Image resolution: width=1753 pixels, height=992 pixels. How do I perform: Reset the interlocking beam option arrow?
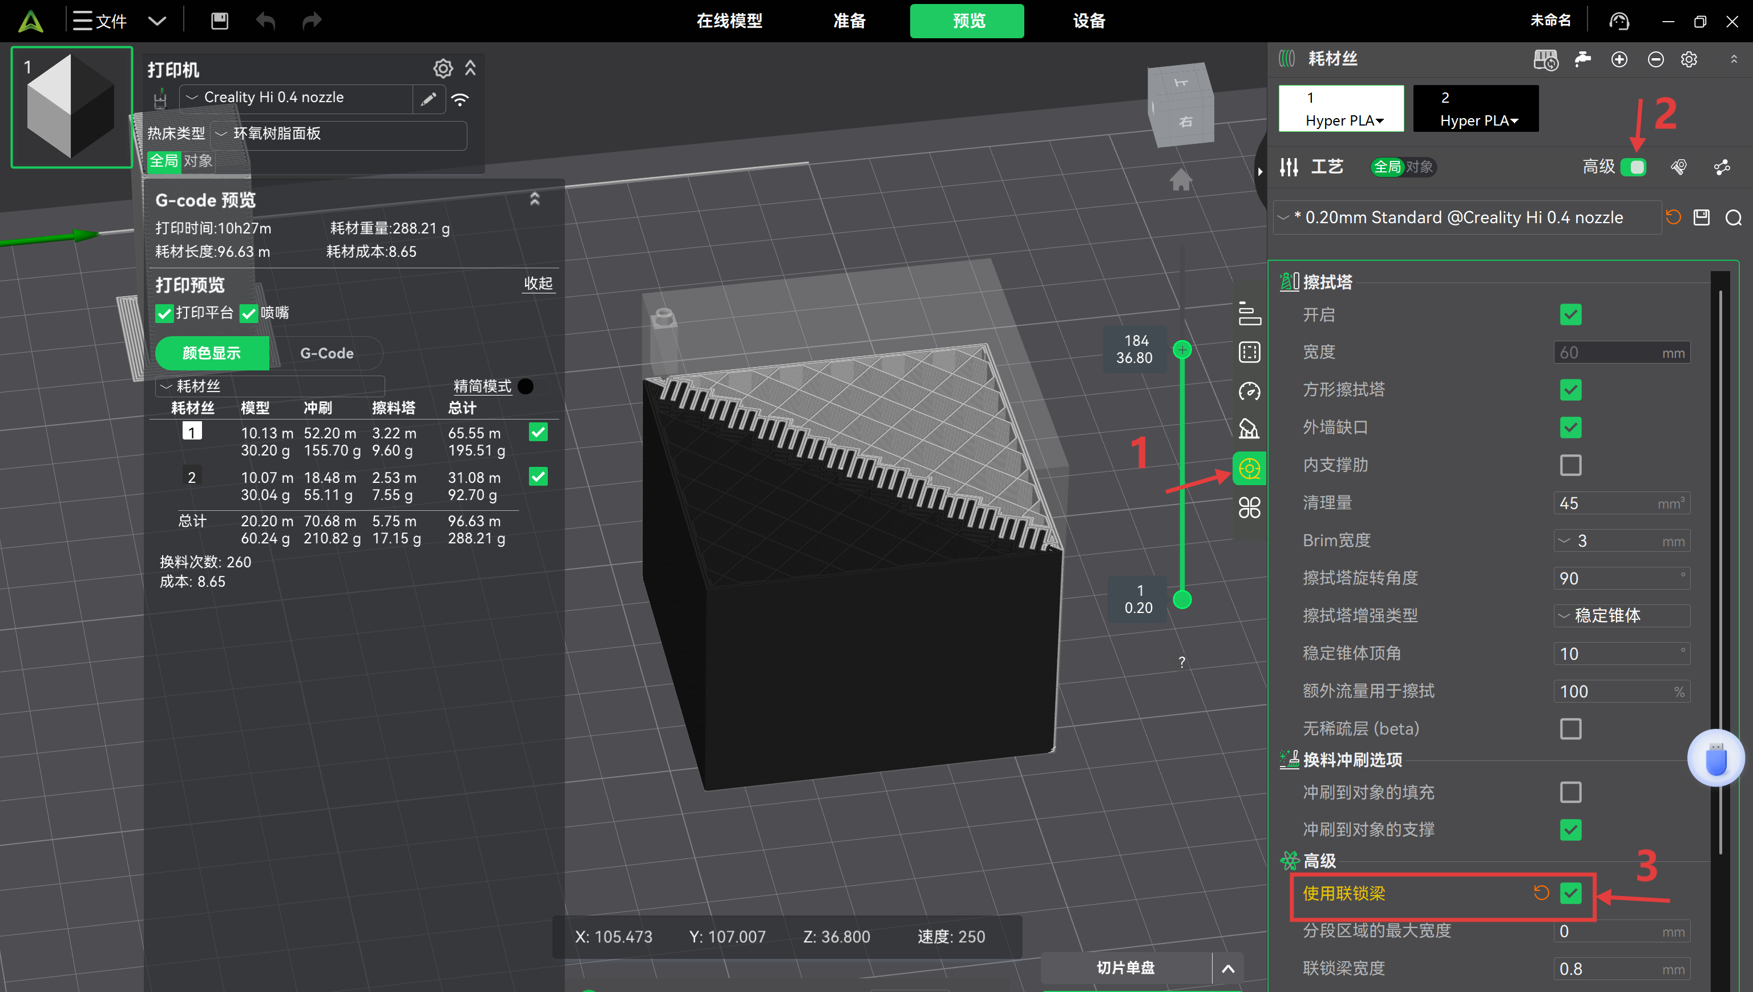pyautogui.click(x=1541, y=893)
